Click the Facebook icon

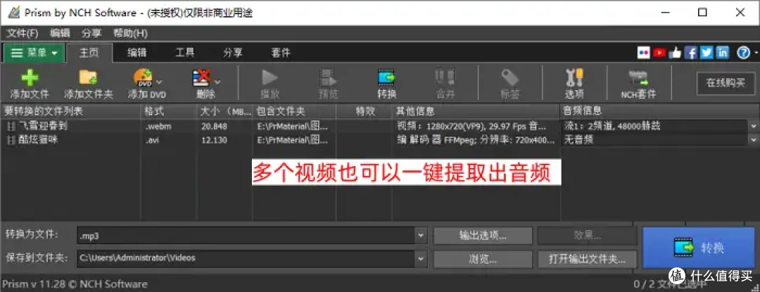(x=691, y=53)
